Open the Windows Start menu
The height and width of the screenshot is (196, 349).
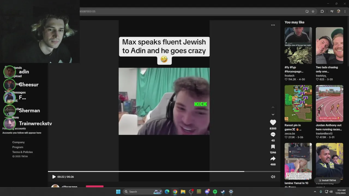(118, 192)
